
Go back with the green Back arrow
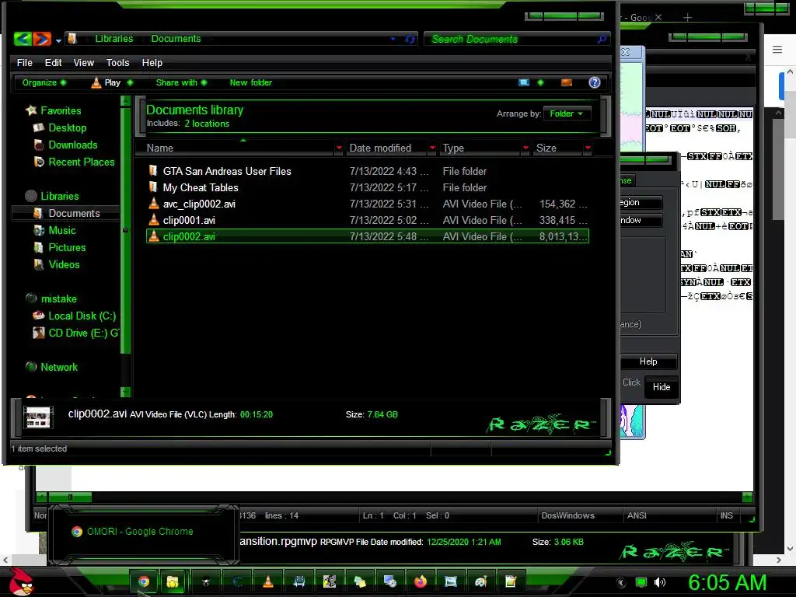click(x=23, y=39)
